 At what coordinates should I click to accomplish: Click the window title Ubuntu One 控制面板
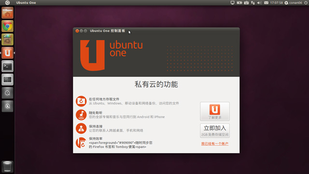pos(107,31)
